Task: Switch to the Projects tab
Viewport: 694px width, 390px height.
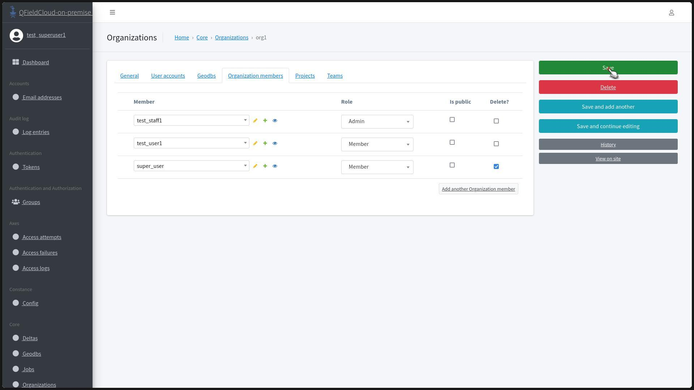Action: pyautogui.click(x=305, y=75)
